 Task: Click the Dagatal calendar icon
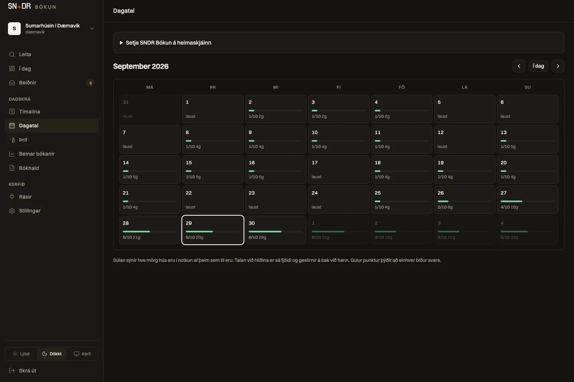[12, 126]
